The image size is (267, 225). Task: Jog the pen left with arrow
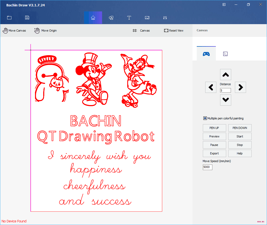(211, 87)
